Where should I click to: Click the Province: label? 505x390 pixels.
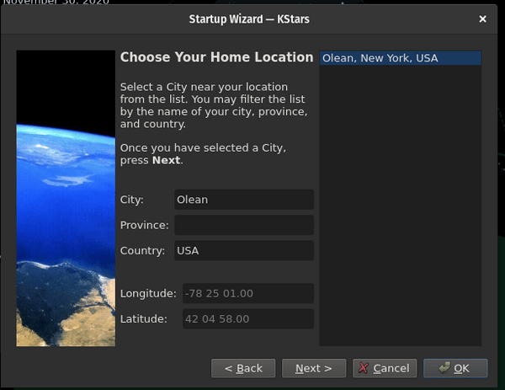click(144, 225)
